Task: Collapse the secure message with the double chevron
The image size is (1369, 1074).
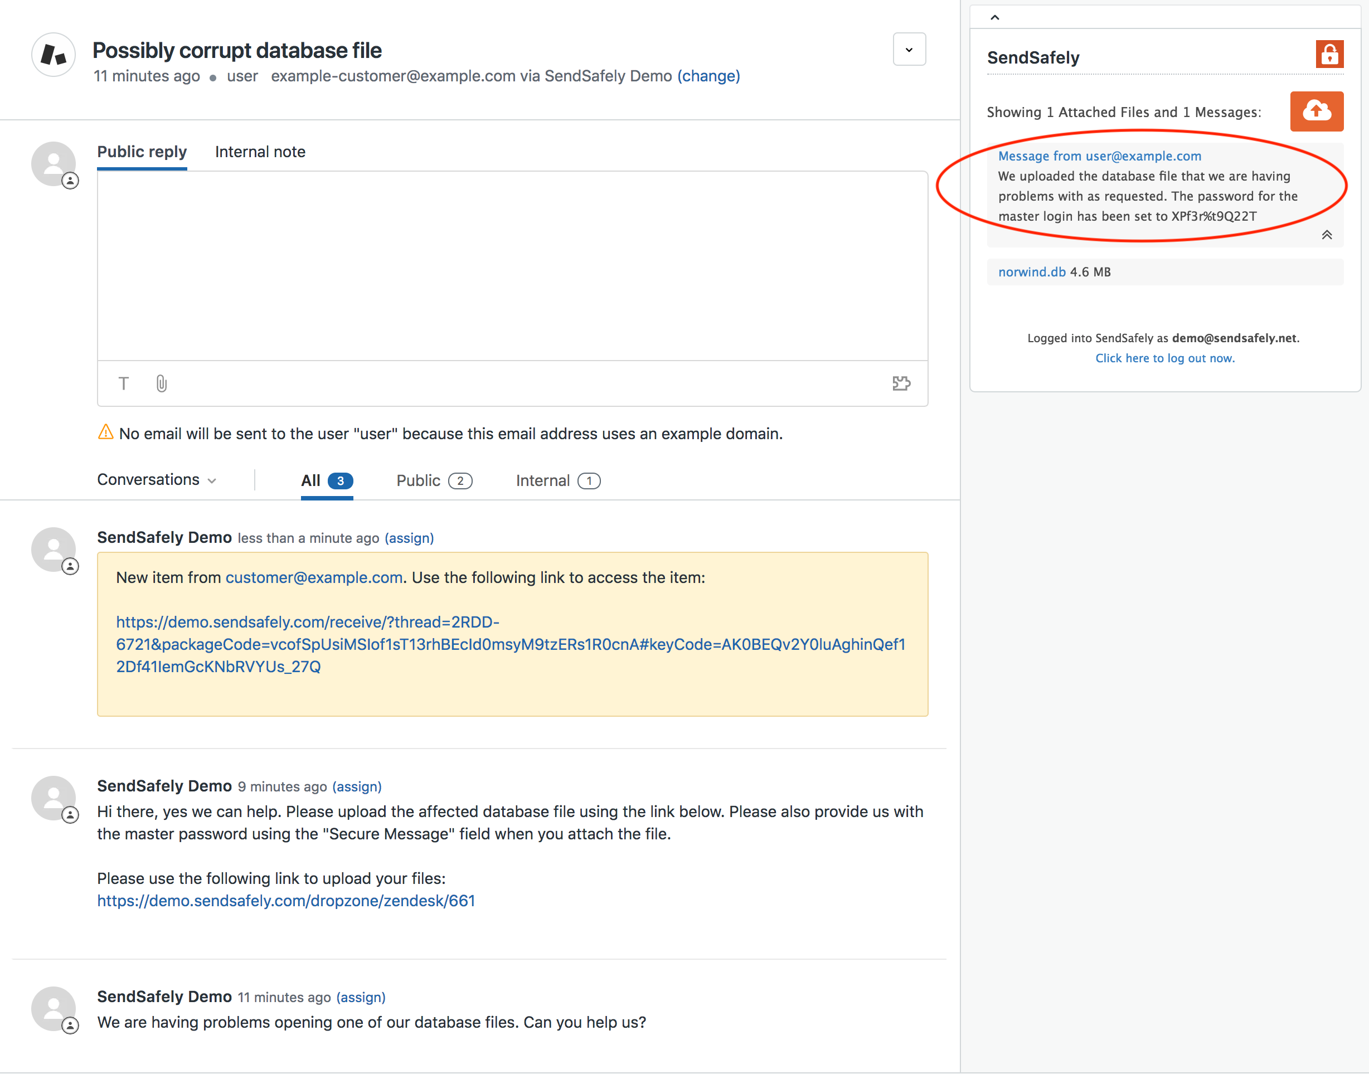Action: [x=1328, y=235]
